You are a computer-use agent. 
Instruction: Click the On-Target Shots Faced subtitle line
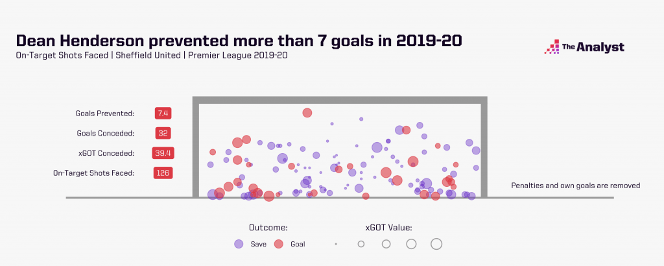(x=152, y=55)
